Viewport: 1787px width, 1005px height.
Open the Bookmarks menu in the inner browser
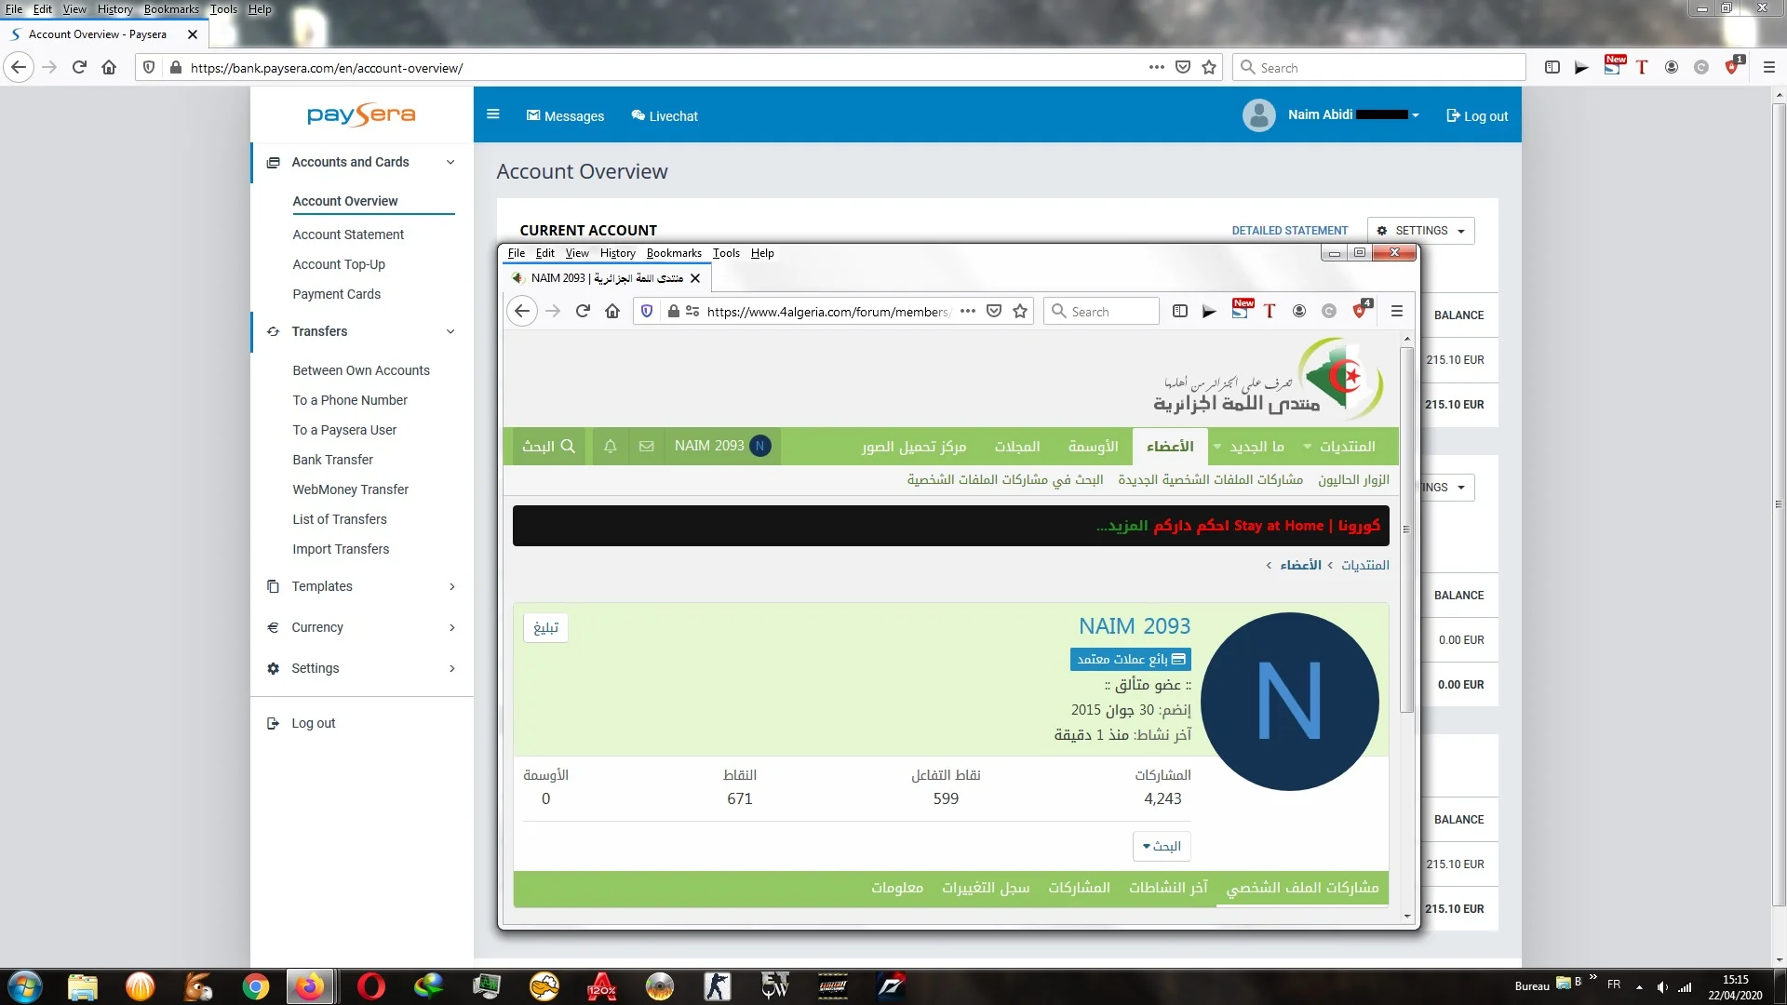(x=674, y=253)
